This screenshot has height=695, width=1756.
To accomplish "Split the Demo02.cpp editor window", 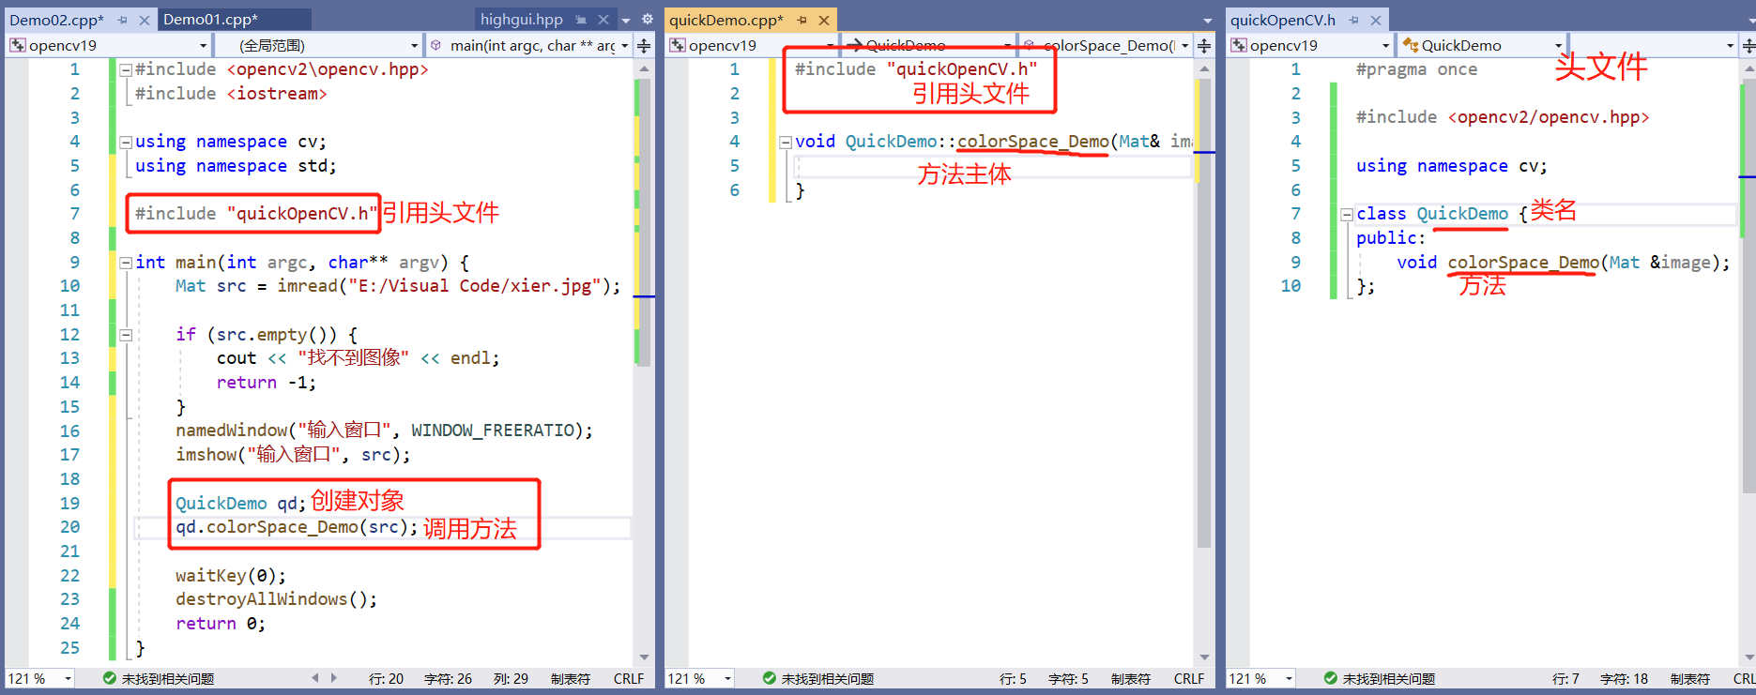I will 644,45.
